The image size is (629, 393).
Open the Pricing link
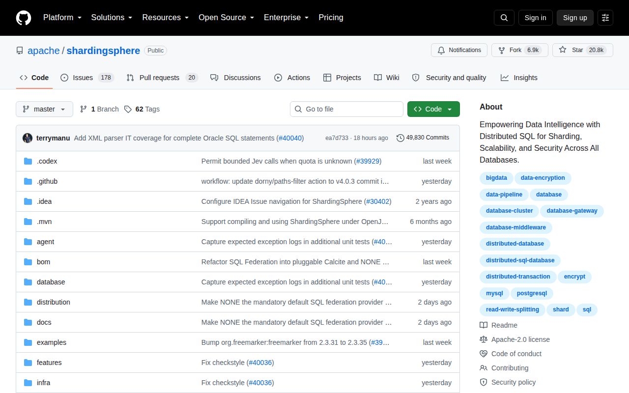(x=331, y=18)
